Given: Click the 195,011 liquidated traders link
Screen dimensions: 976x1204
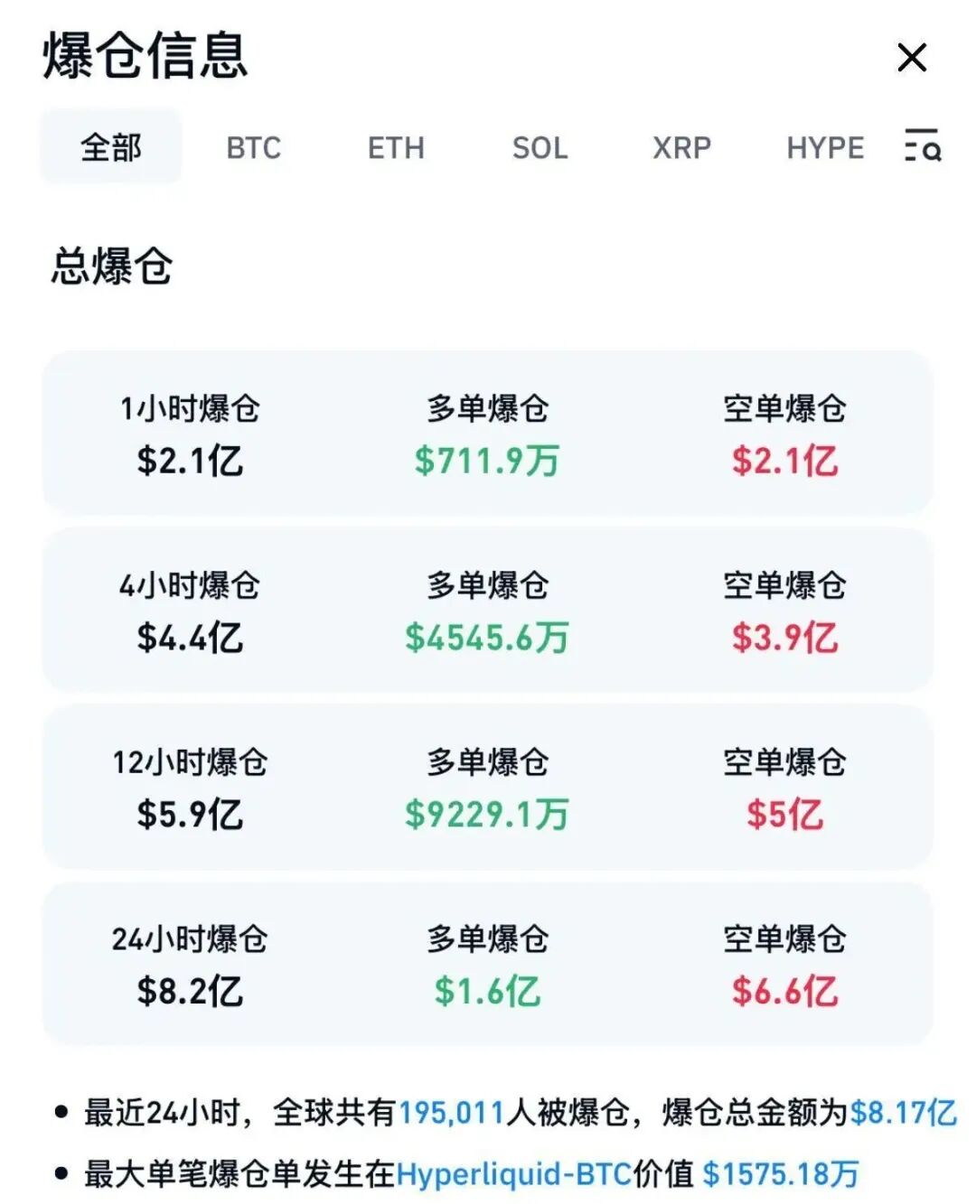Looking at the screenshot, I should pos(451,1112).
